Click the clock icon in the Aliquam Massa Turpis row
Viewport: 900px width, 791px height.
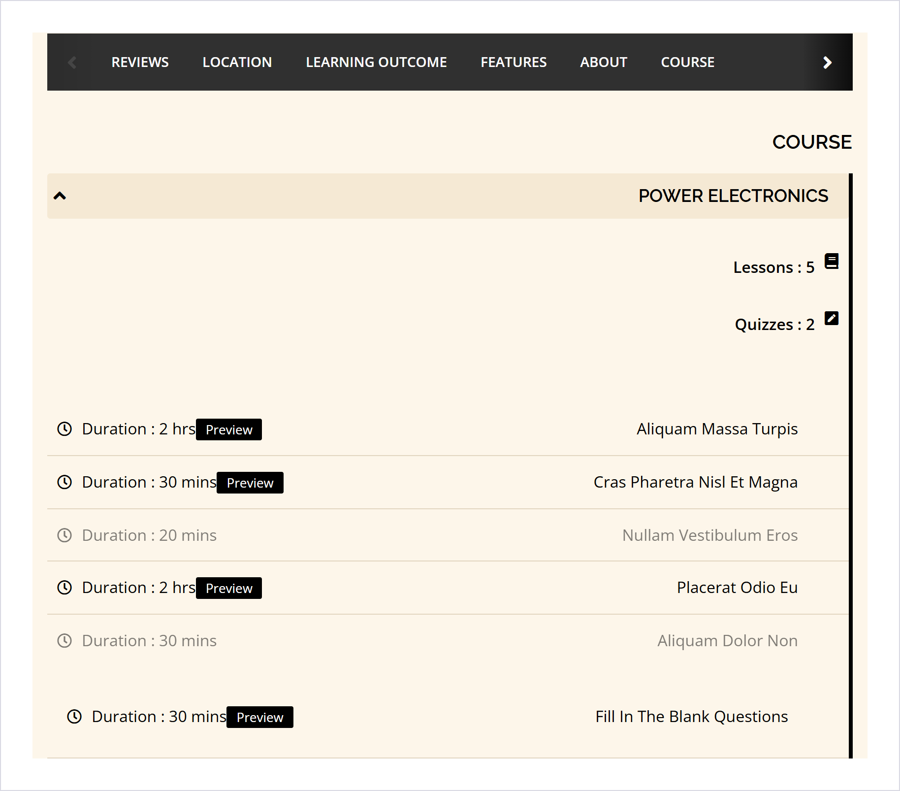[64, 429]
